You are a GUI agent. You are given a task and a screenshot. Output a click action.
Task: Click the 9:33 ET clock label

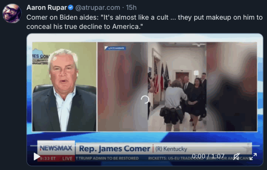coord(48,159)
